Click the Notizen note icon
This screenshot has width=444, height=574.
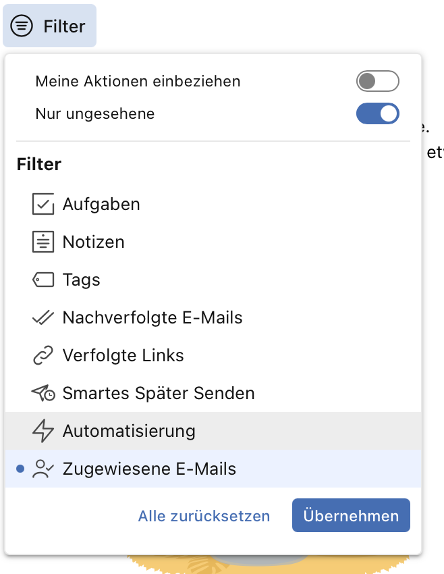[43, 242]
